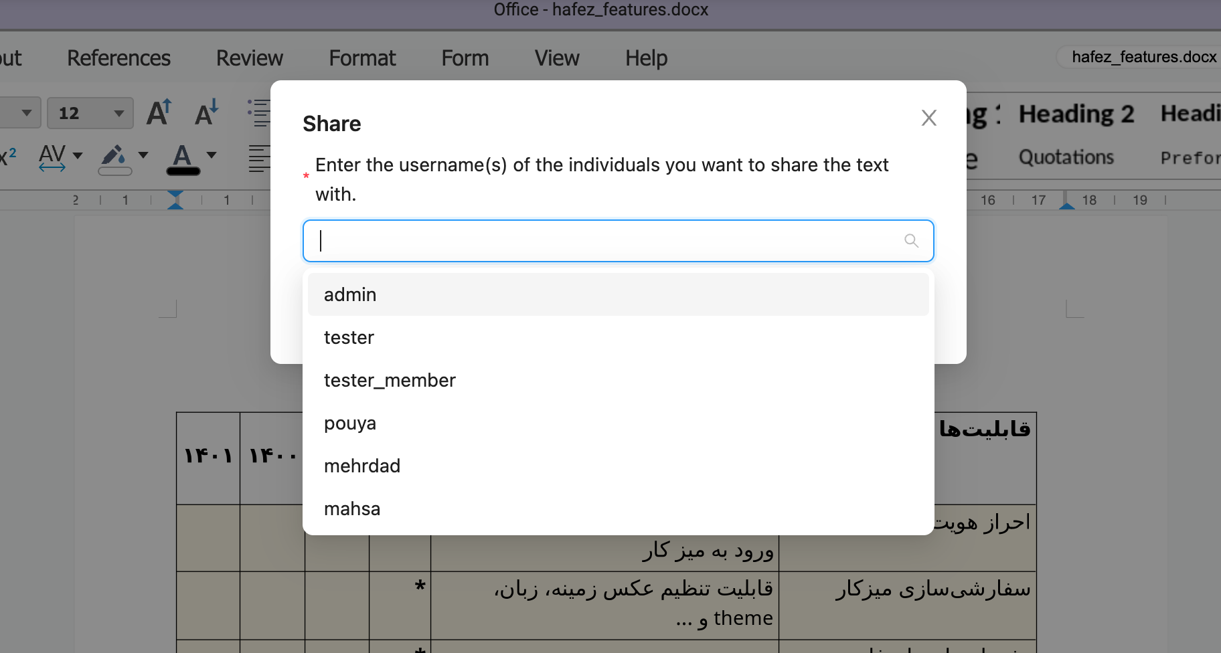Open the character spacing dropdown arrow
This screenshot has height=653, width=1221.
(x=78, y=155)
